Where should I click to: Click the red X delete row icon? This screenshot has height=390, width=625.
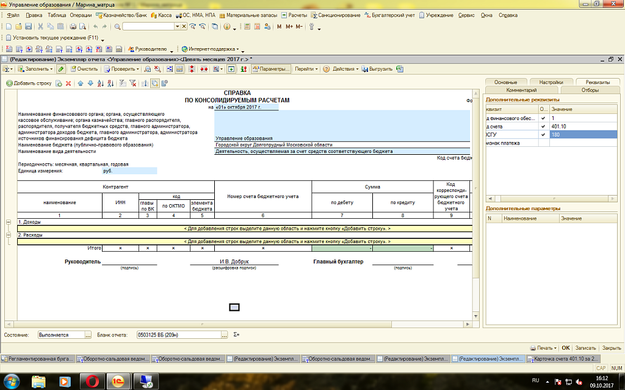(x=68, y=83)
